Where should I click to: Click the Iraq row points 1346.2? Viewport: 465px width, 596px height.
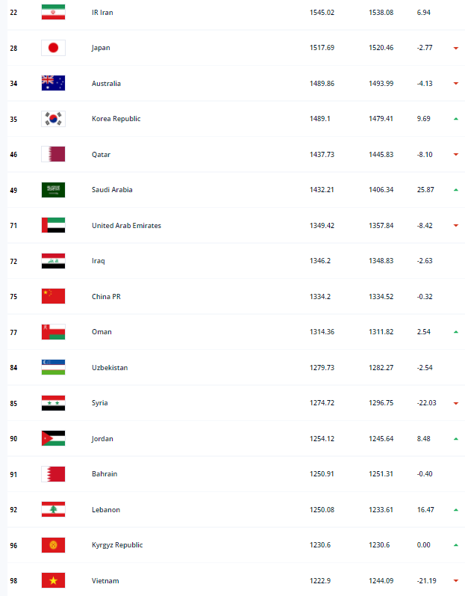pos(320,261)
